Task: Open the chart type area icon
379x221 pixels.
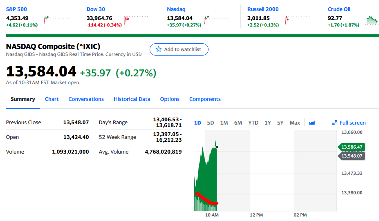Action: 312,123
